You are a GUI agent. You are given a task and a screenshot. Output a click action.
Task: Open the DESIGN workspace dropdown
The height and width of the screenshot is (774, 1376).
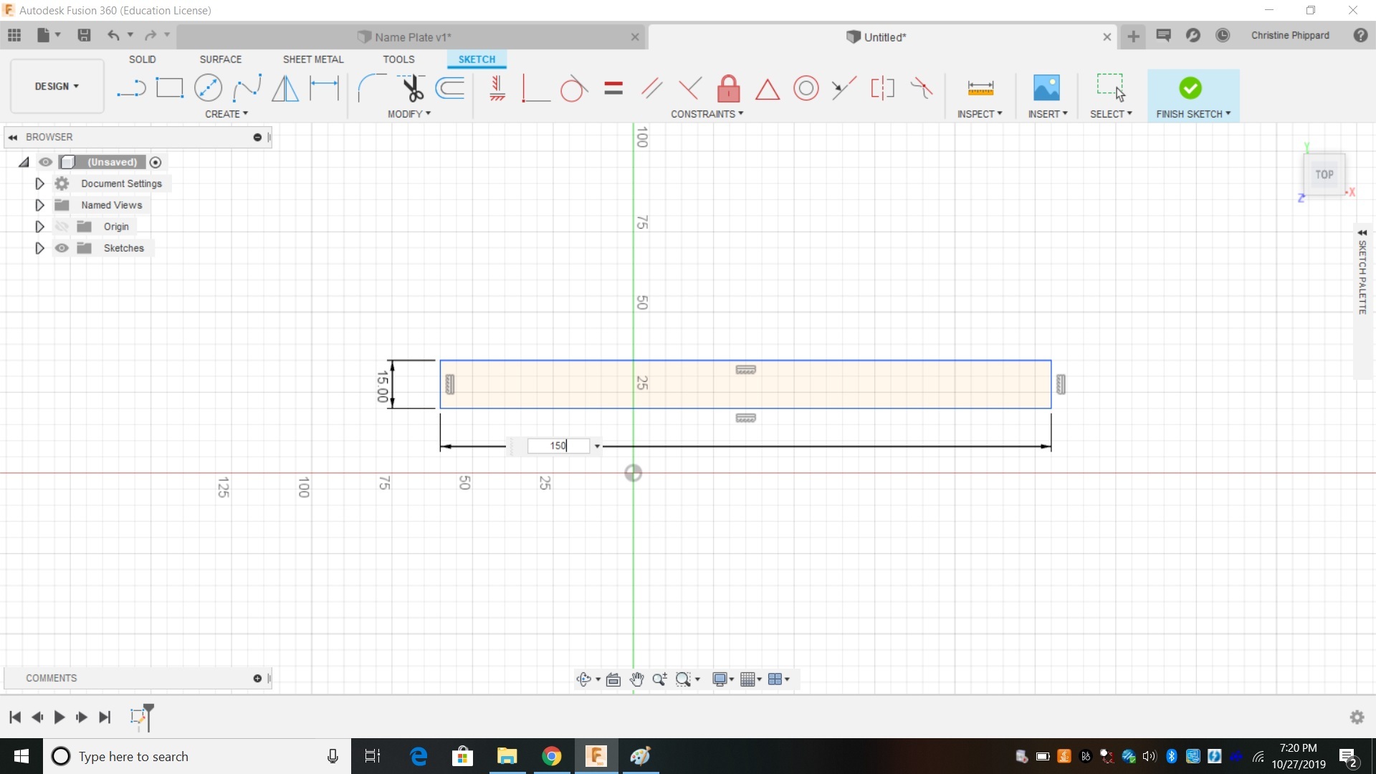57,86
